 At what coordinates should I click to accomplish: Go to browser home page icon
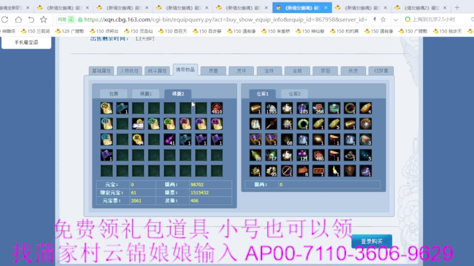pyautogui.click(x=18, y=20)
